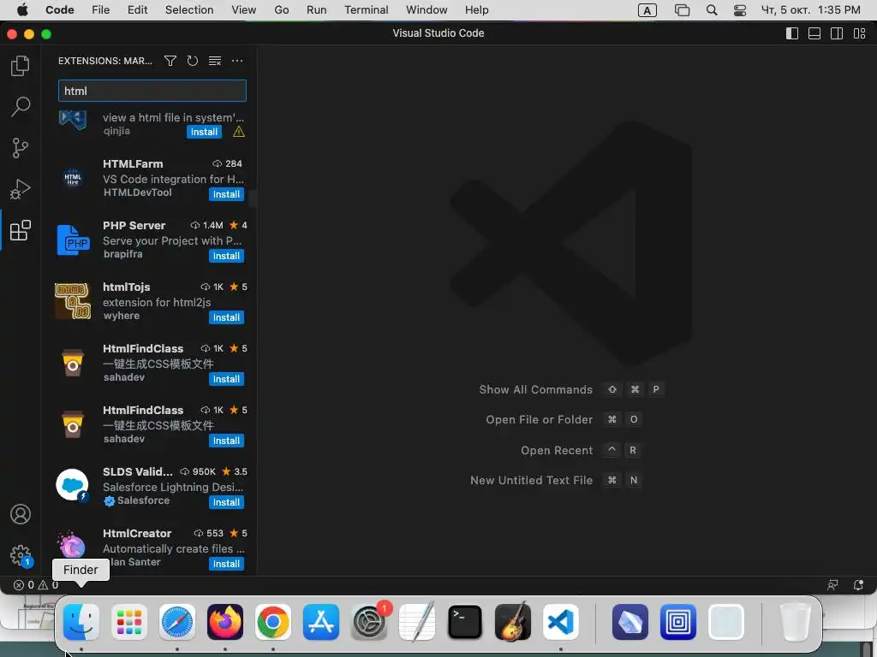The width and height of the screenshot is (877, 657).
Task: Open the feedback icon in status bar
Action: 832,585
